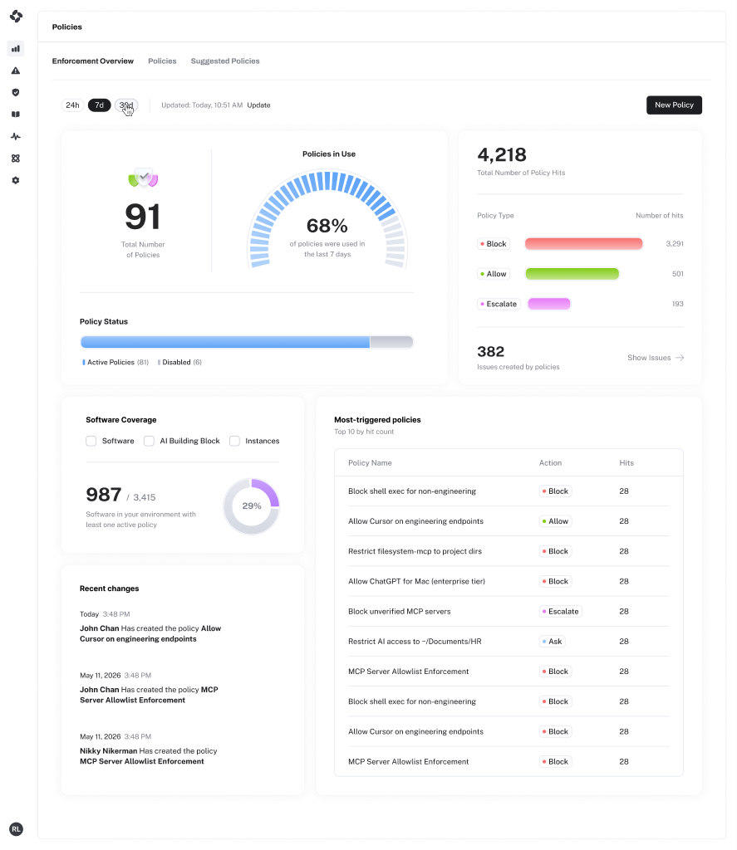Click the 29% coverage donut chart

click(x=251, y=506)
